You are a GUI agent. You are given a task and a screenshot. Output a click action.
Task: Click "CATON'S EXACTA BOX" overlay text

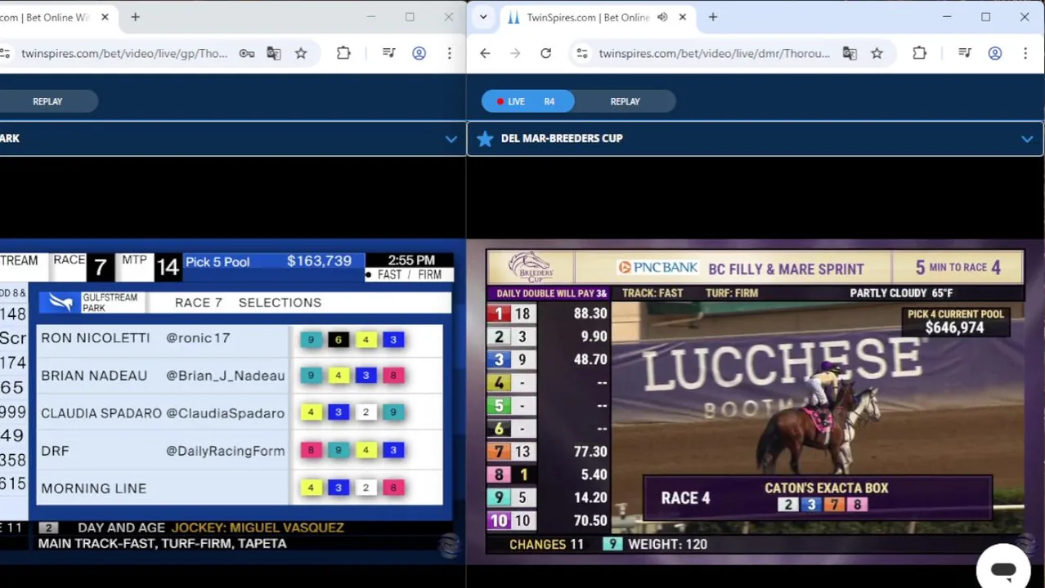[x=826, y=488]
